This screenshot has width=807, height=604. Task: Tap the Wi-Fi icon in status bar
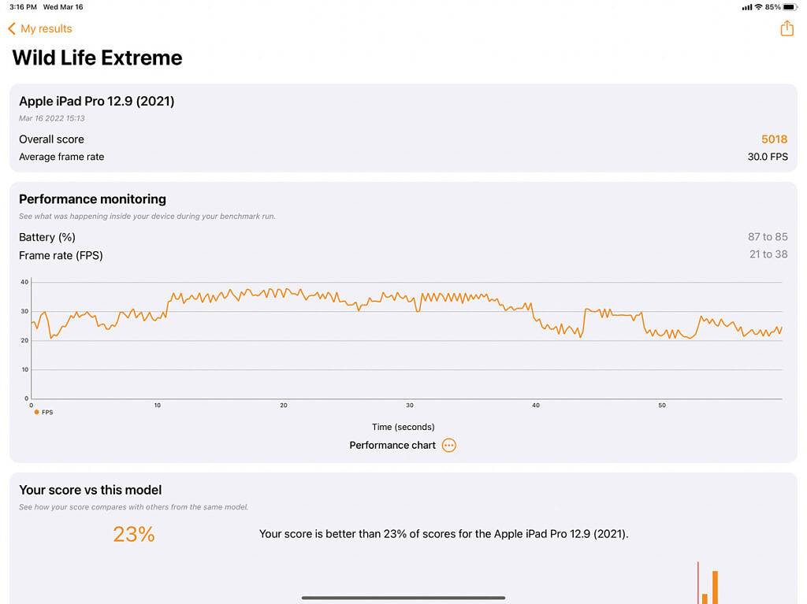(758, 7)
